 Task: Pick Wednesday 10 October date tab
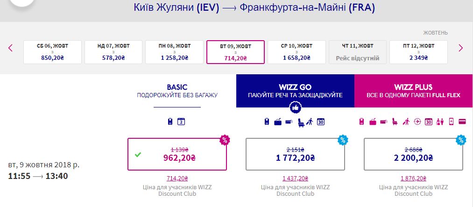(297, 52)
